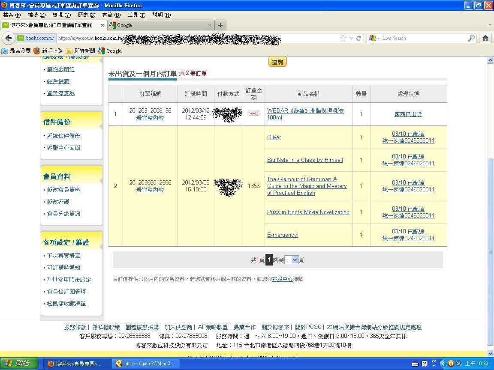
Task: Open delivery status link in E-mergency! row
Action: click(x=408, y=235)
